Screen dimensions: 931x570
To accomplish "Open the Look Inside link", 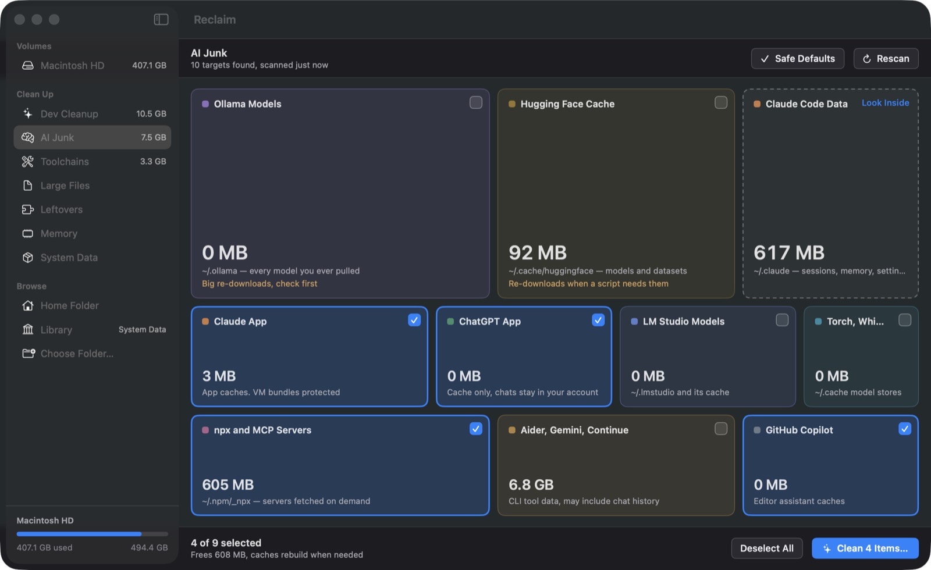I will [885, 103].
